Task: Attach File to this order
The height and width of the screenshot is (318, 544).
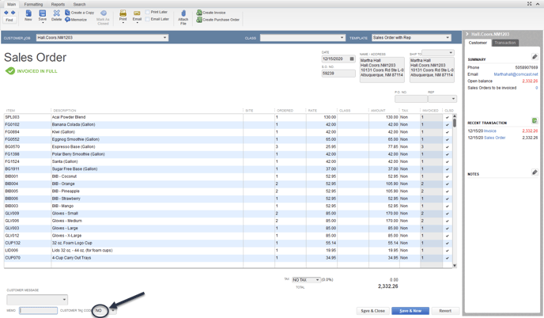Action: (183, 17)
